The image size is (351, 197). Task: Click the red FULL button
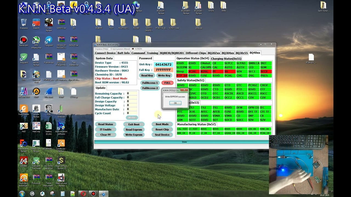[x=167, y=83]
